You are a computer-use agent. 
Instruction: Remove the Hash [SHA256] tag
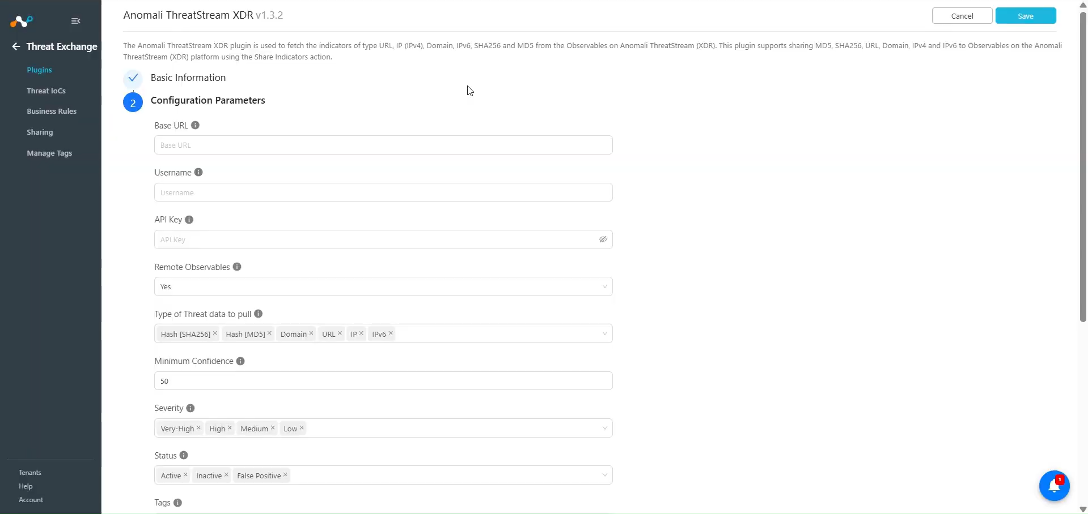point(215,333)
